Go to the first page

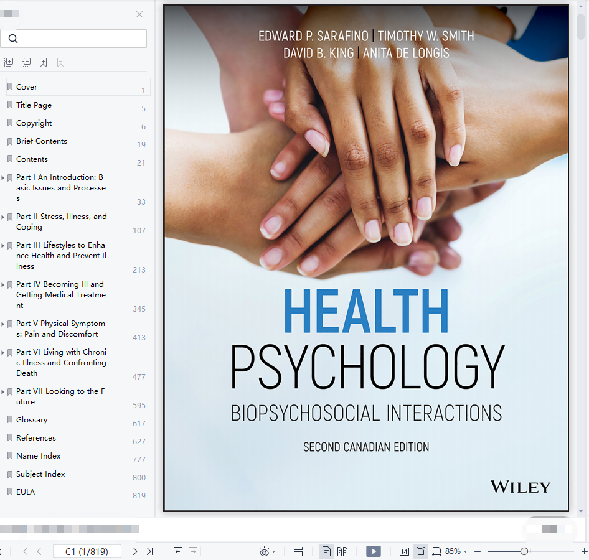coord(24,551)
